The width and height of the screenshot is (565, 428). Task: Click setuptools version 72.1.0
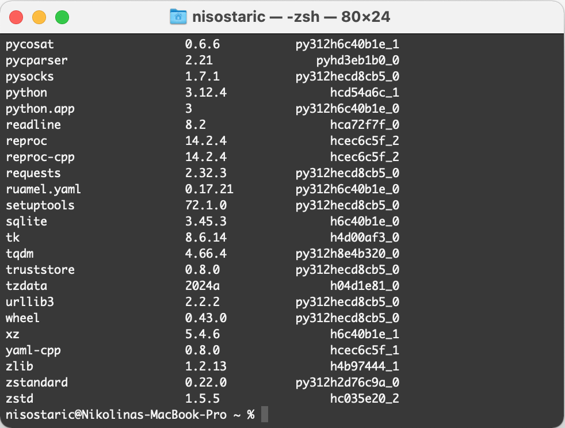[206, 205]
